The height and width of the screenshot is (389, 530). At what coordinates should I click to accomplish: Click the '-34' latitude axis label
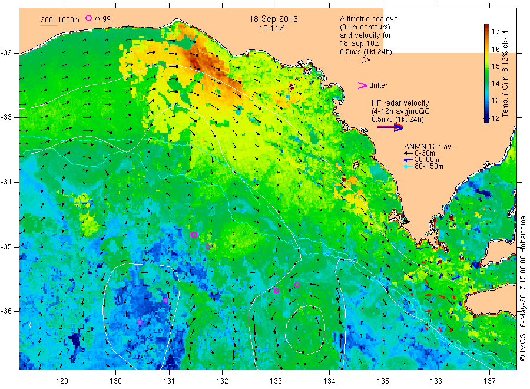(x=6, y=182)
